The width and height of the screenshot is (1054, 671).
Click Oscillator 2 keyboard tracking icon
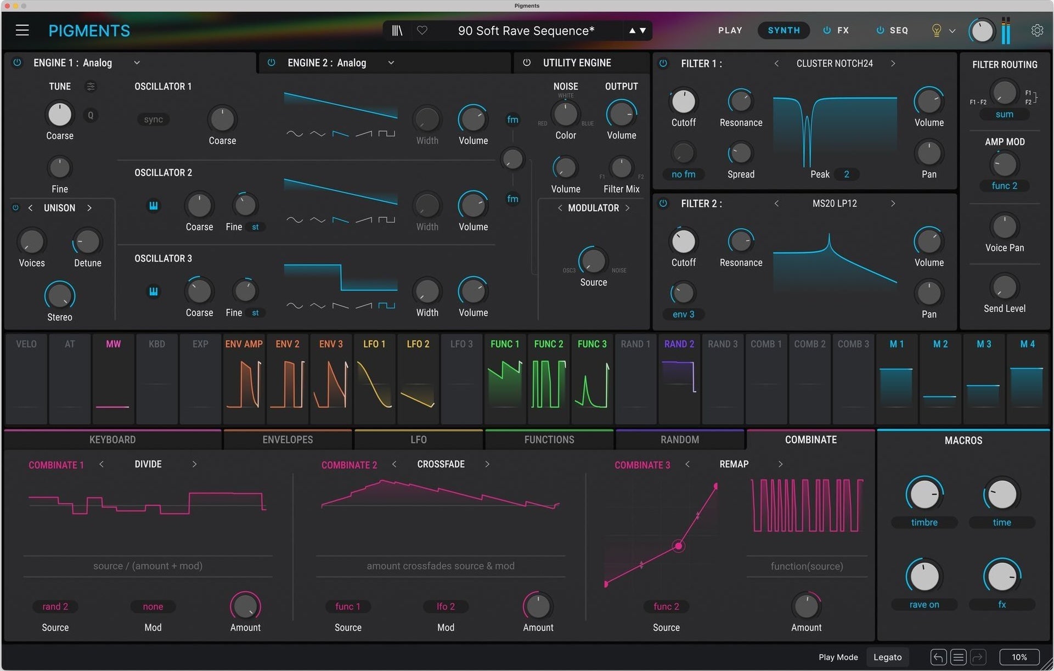tap(154, 206)
